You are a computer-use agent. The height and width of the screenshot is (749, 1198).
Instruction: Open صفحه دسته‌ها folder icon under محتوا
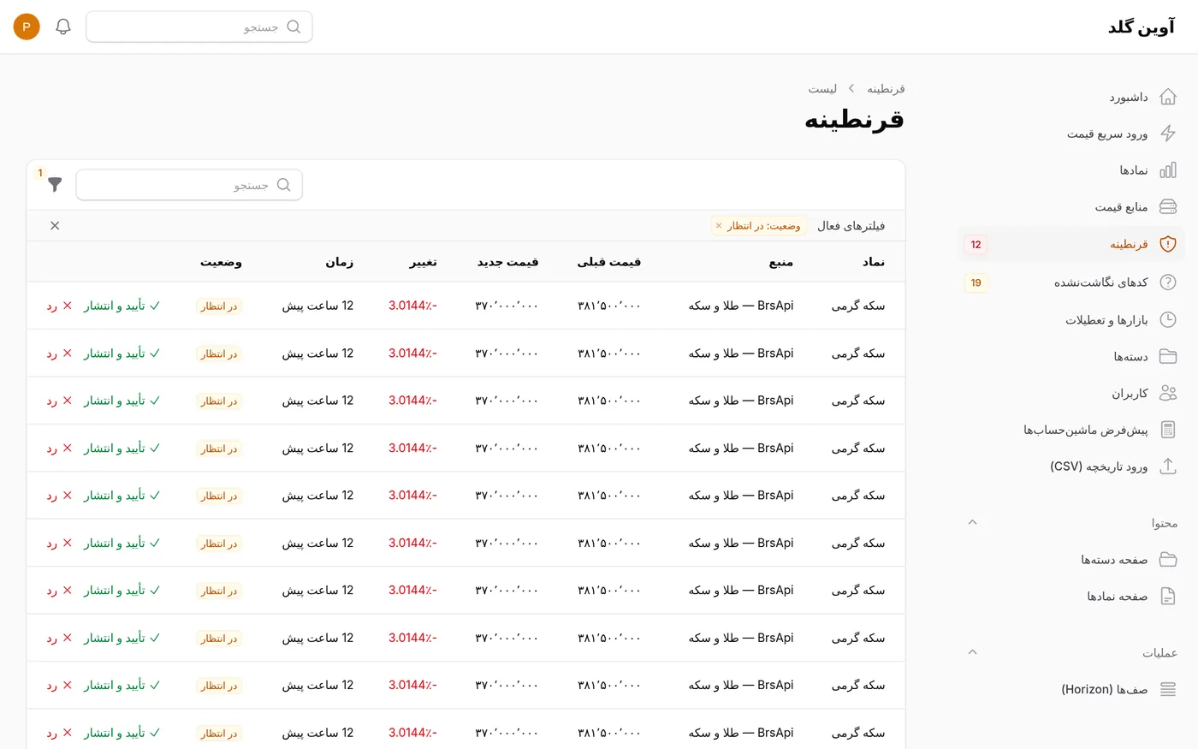click(x=1167, y=559)
